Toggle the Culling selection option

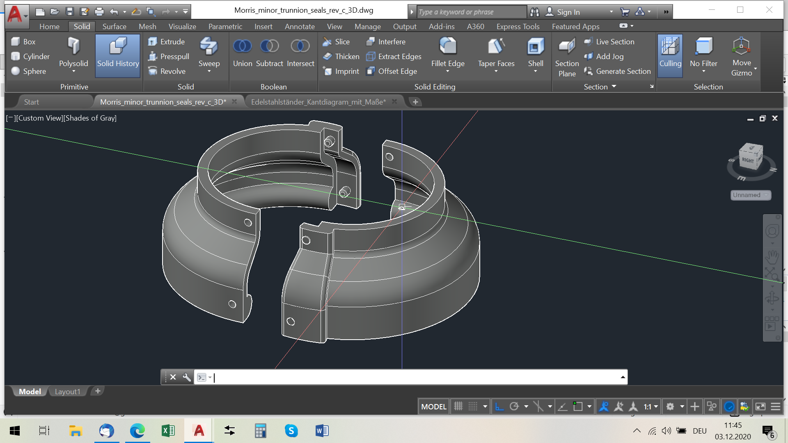point(670,55)
